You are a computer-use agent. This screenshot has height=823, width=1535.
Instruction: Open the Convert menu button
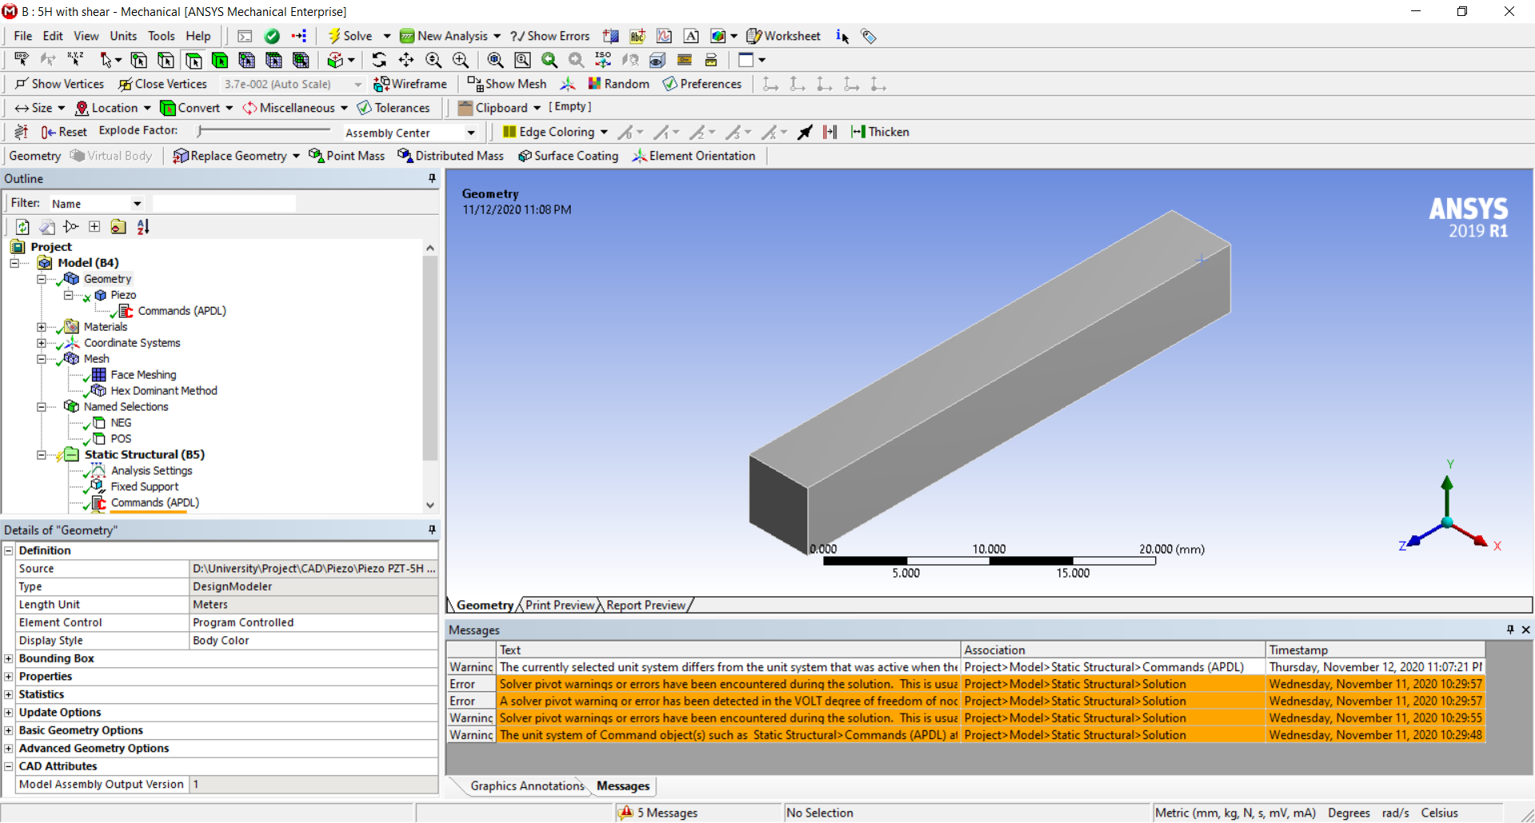tap(197, 108)
